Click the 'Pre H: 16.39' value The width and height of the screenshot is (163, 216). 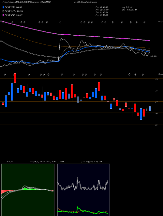point(103,9)
